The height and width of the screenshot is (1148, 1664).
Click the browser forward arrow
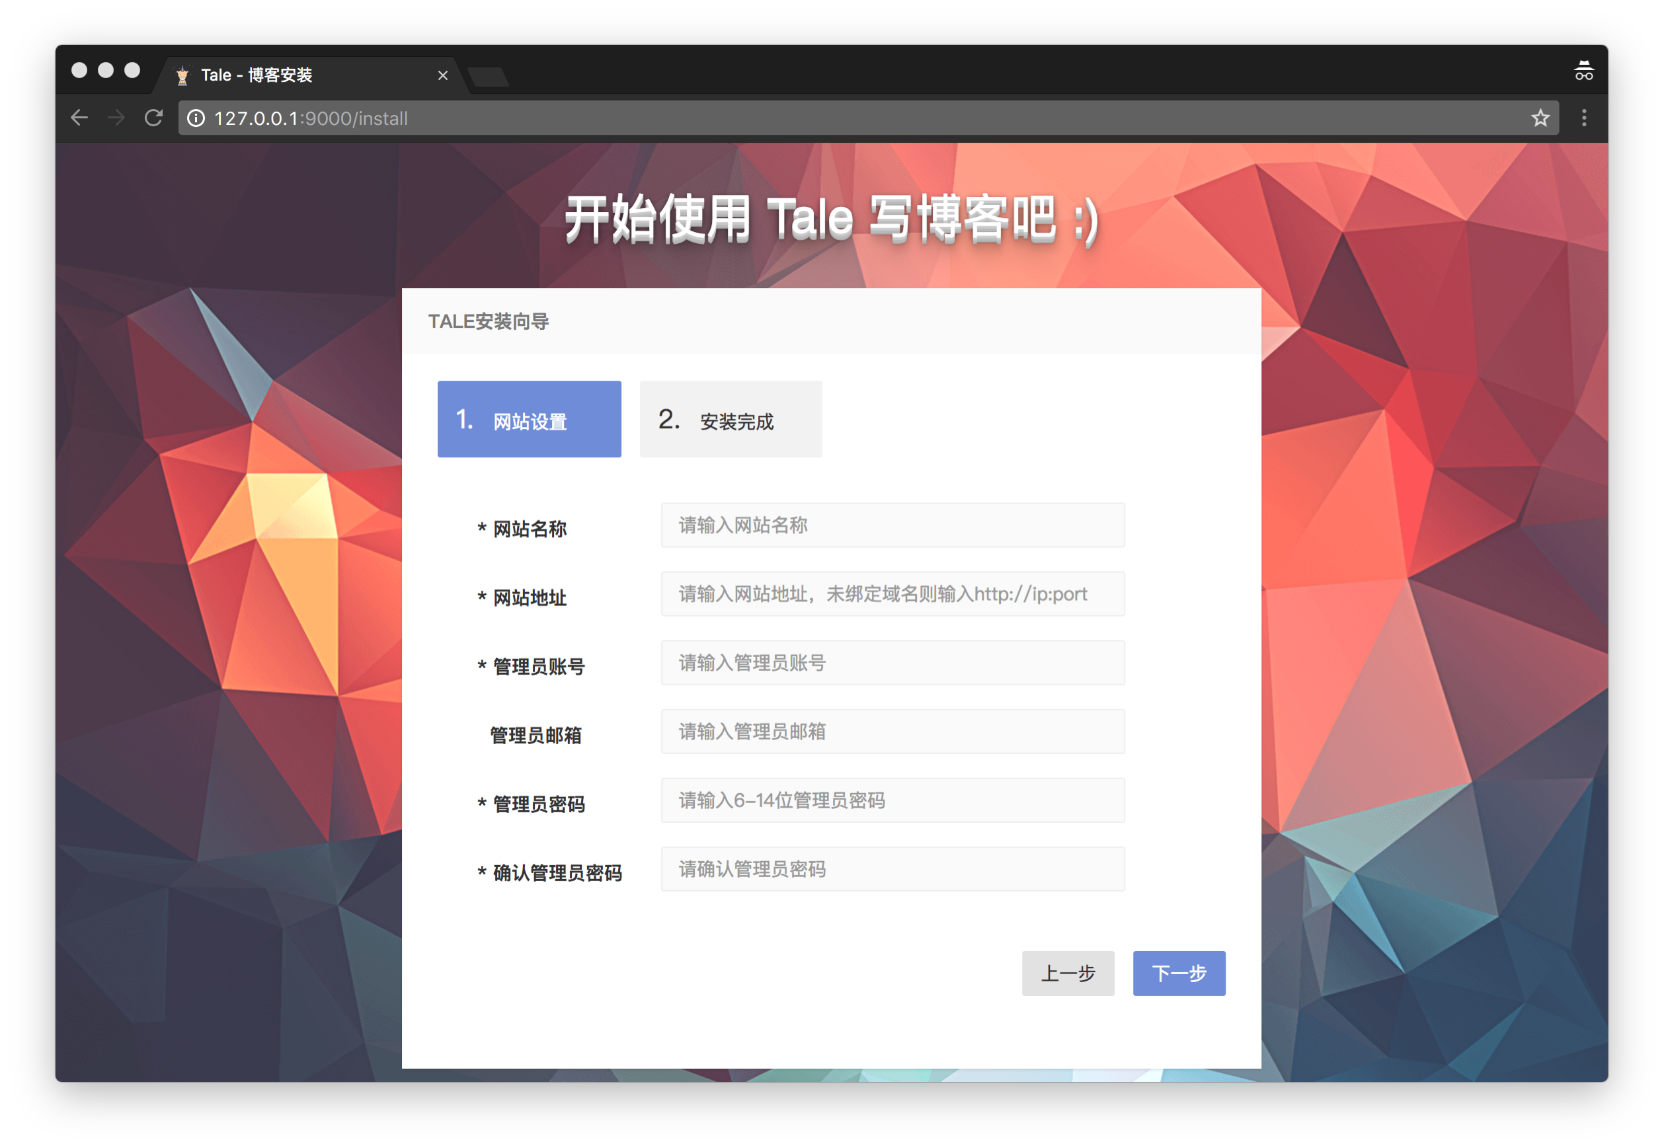116,118
